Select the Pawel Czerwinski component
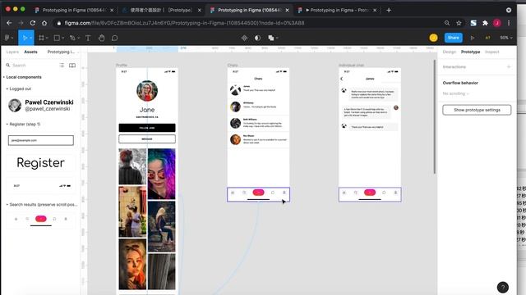The width and height of the screenshot is (526, 295). point(41,106)
